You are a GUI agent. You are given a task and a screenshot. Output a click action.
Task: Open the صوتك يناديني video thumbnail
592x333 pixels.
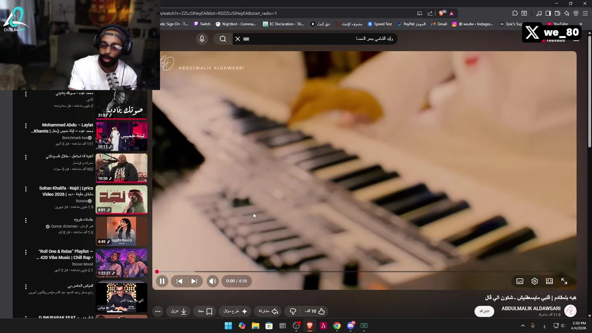pyautogui.click(x=122, y=105)
